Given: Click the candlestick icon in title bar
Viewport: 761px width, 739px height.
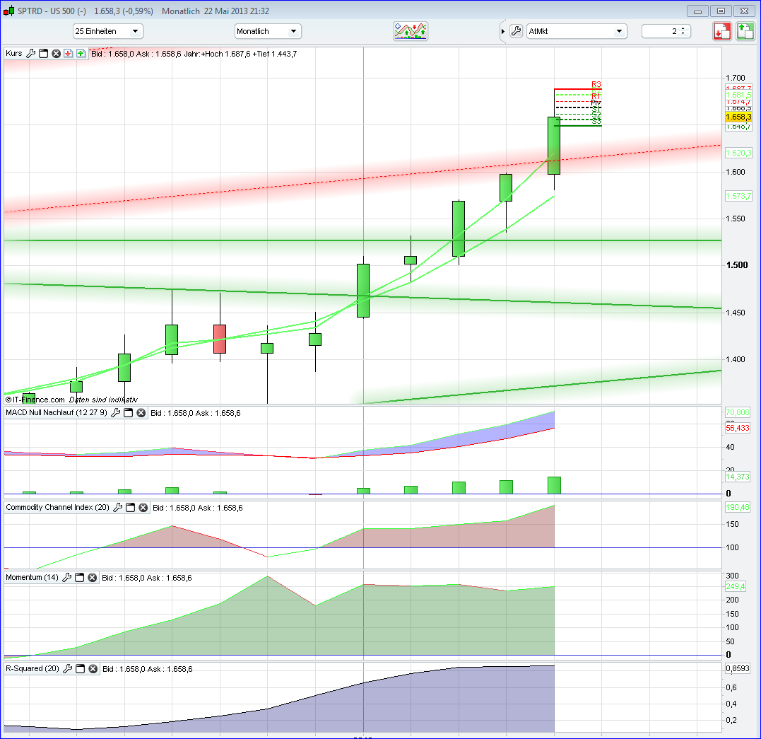Looking at the screenshot, I should (8, 11).
